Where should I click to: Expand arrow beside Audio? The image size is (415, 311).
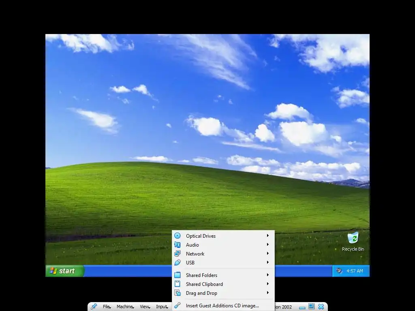click(x=268, y=244)
